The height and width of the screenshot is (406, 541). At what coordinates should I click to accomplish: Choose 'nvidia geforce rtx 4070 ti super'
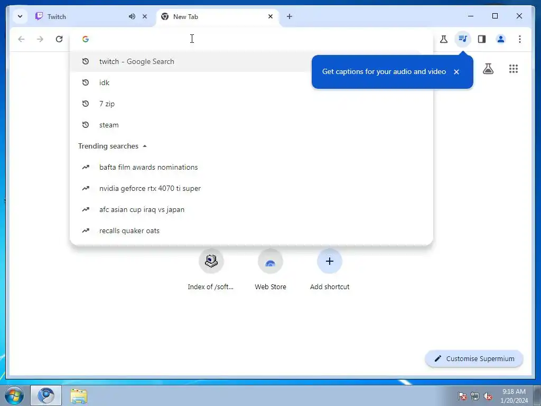(251, 189)
